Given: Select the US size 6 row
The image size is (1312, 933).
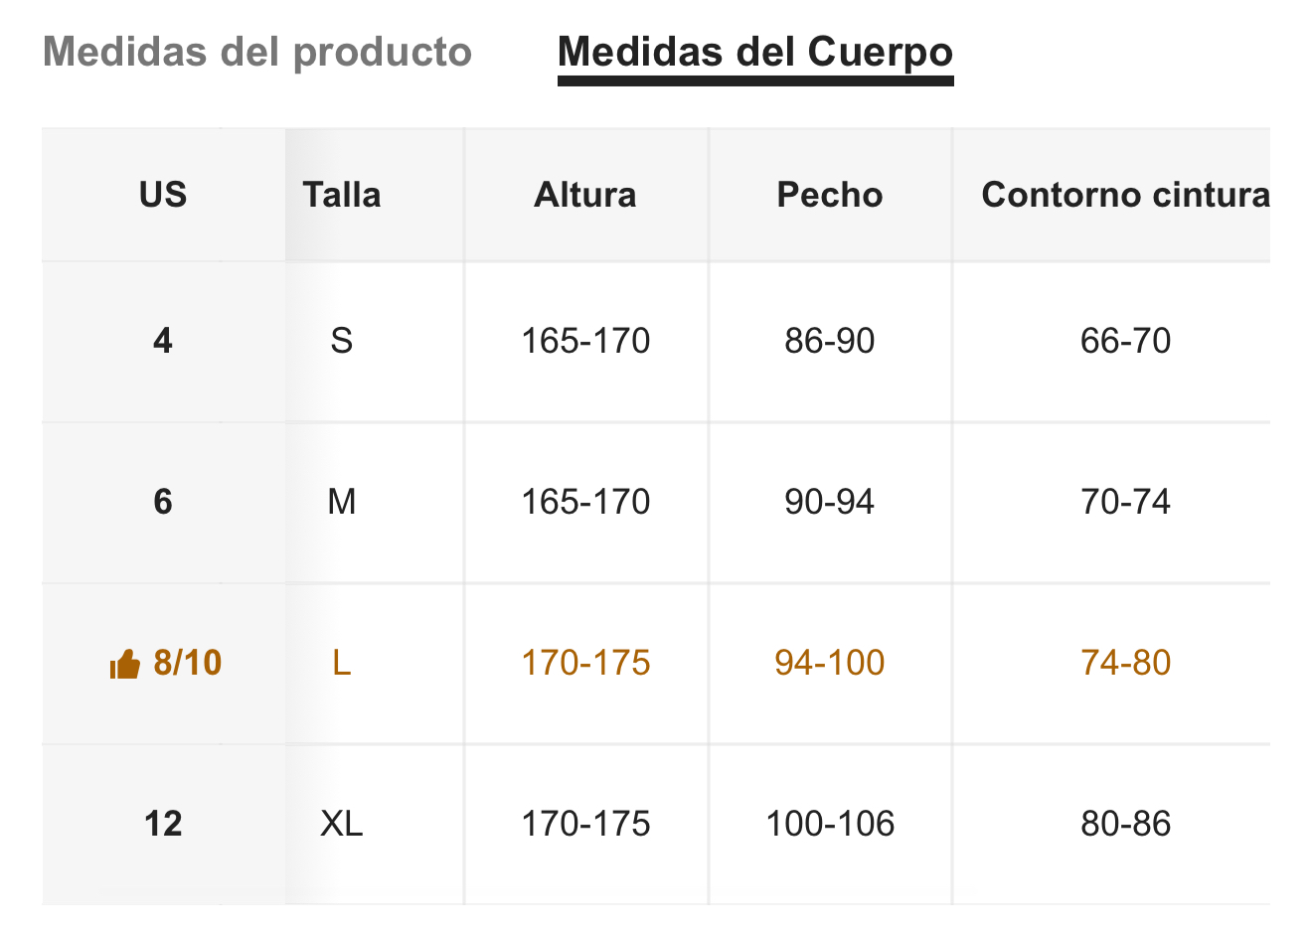Looking at the screenshot, I should 656,503.
